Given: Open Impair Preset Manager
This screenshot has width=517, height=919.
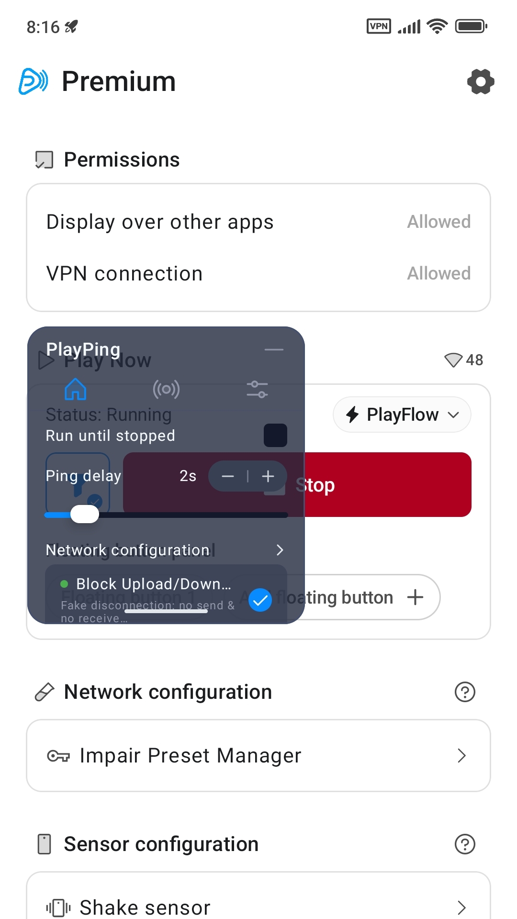Looking at the screenshot, I should pos(258,756).
